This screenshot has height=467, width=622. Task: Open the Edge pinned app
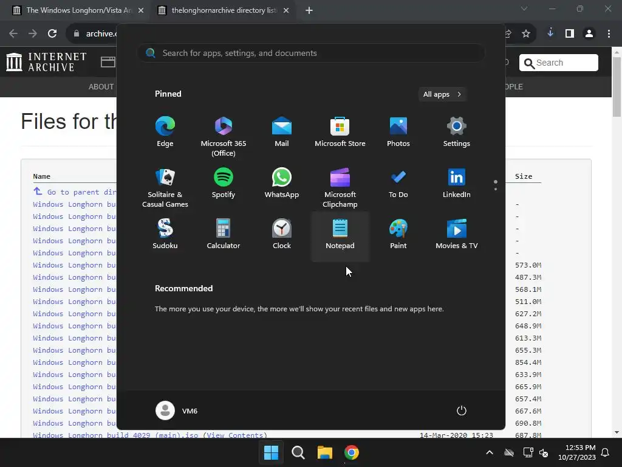pyautogui.click(x=165, y=132)
